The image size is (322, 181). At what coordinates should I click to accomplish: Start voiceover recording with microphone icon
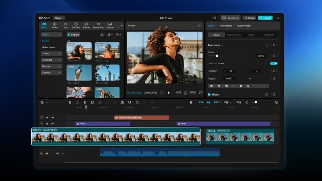click(191, 102)
